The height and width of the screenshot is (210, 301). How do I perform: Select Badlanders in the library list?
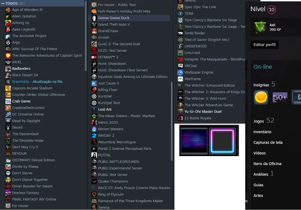coord(21,69)
